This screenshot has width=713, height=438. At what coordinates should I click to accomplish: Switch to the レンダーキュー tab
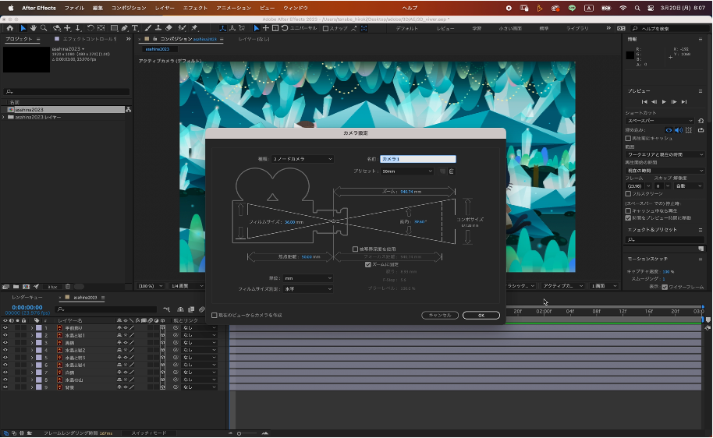pos(27,297)
